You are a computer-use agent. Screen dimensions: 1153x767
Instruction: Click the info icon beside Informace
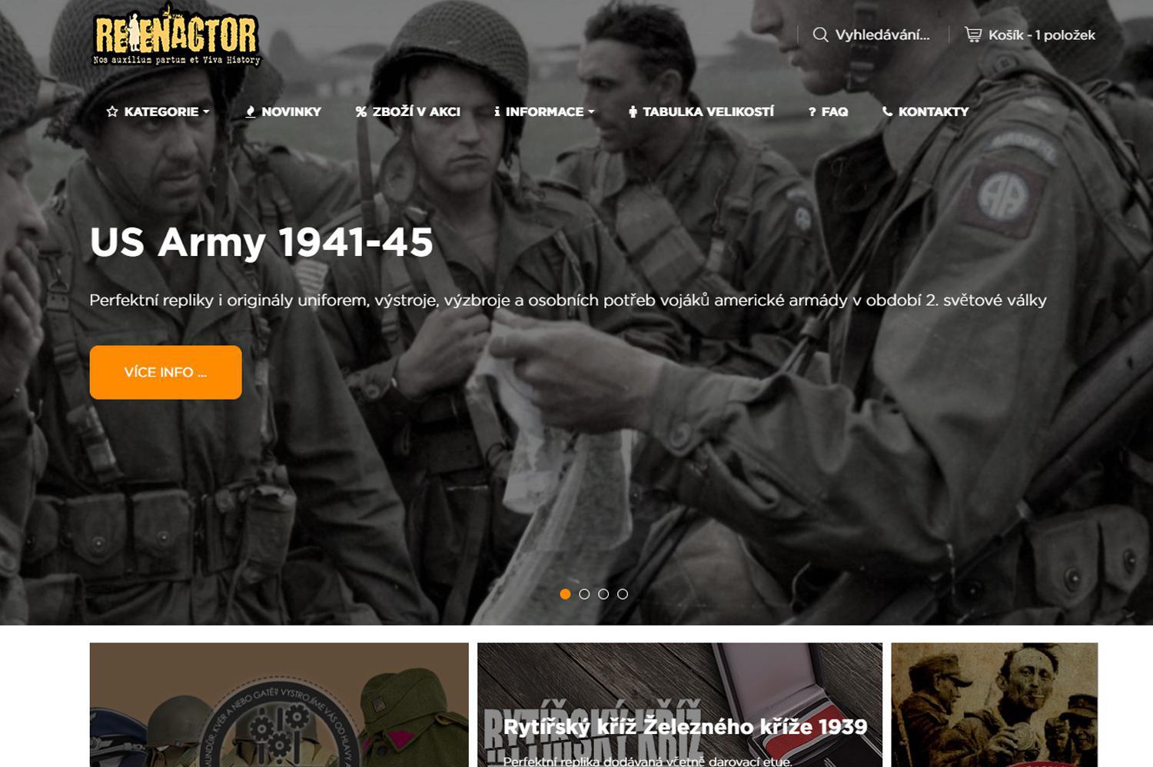tap(497, 111)
